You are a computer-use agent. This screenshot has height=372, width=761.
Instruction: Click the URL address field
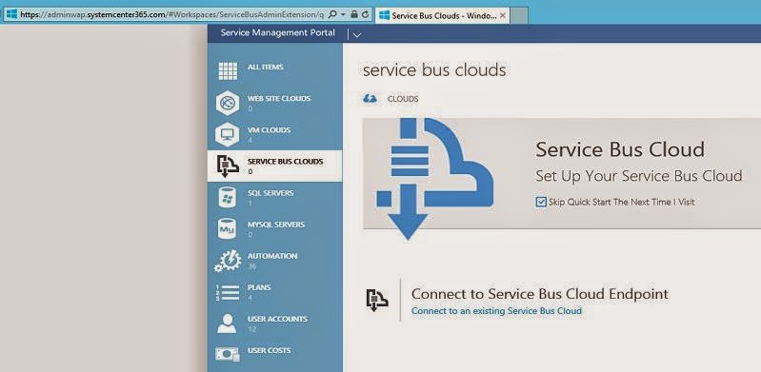pyautogui.click(x=172, y=14)
